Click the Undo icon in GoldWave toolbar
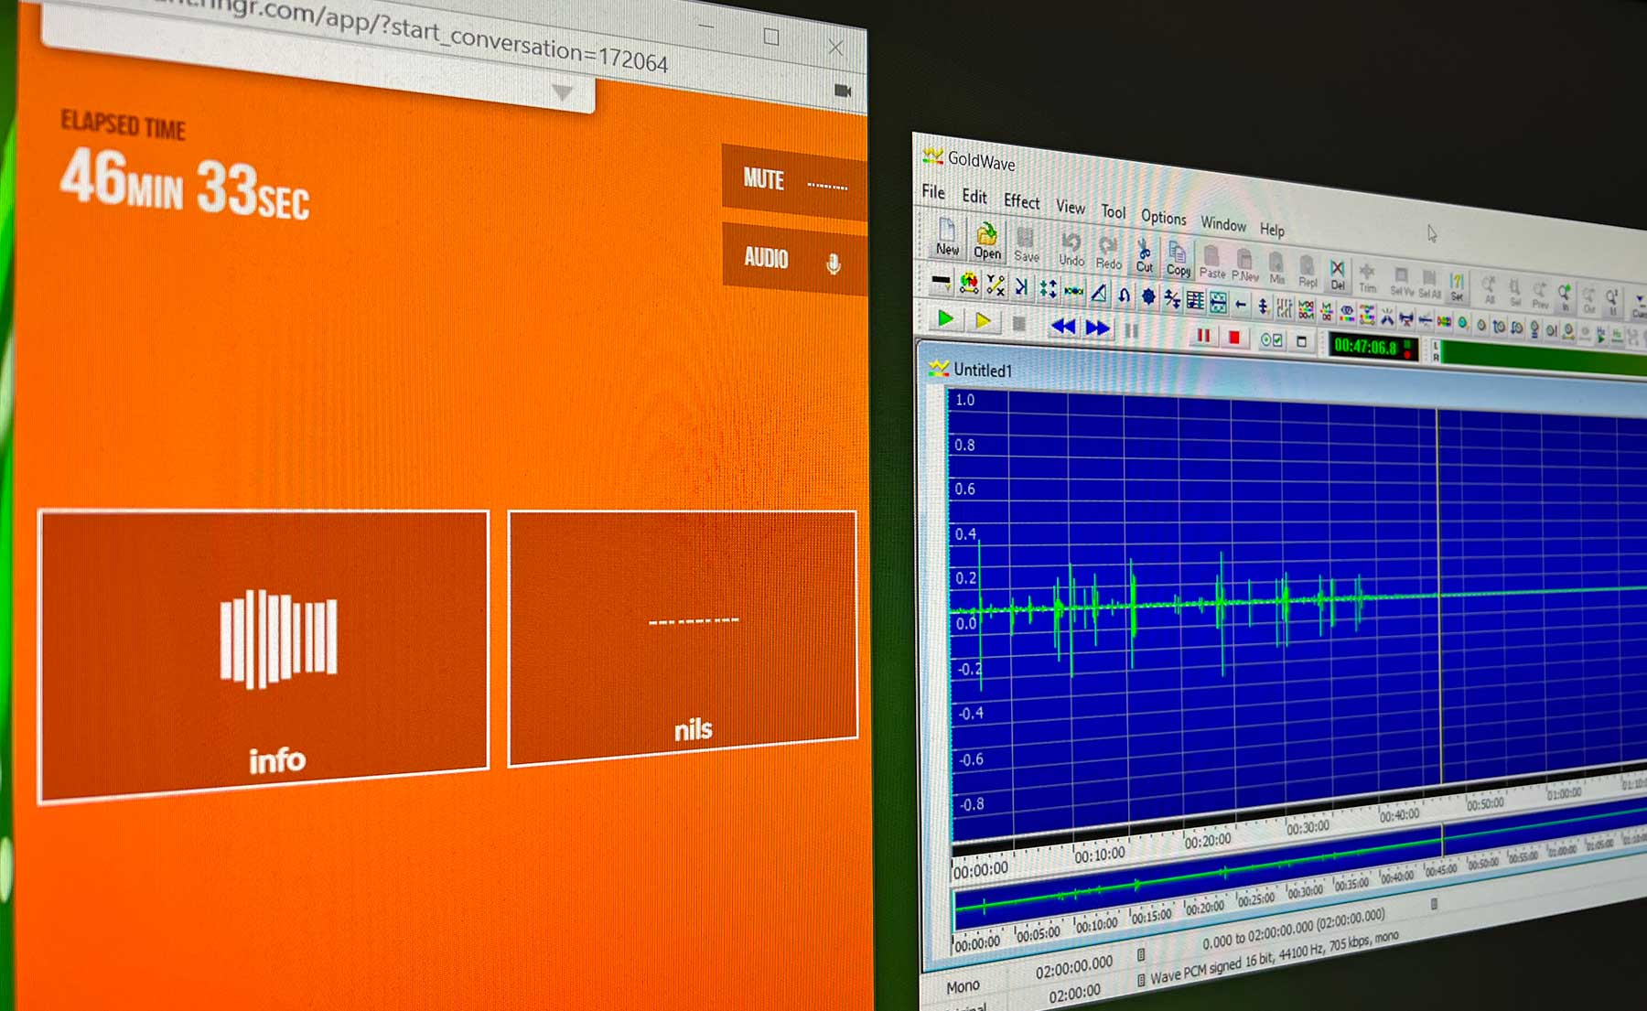Viewport: 1647px width, 1011px height. [1071, 250]
